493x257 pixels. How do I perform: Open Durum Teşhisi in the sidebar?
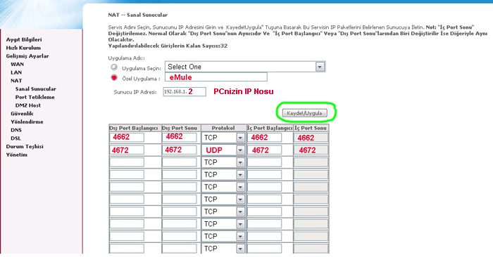click(25, 146)
